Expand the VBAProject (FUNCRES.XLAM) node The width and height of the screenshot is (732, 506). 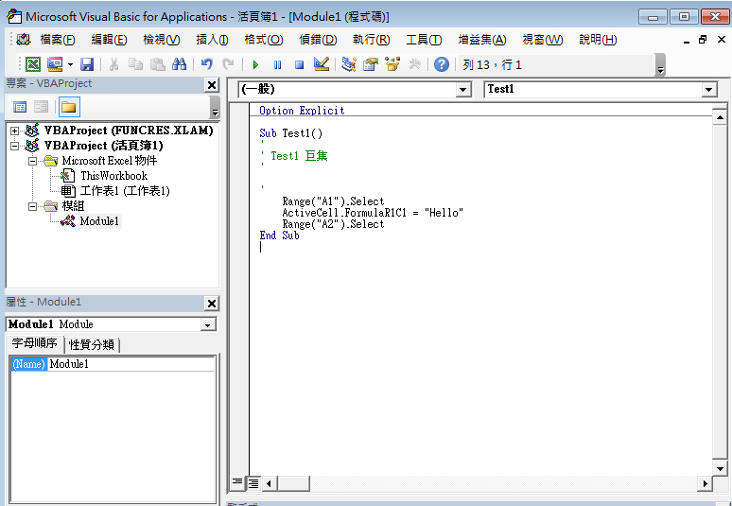(x=15, y=131)
